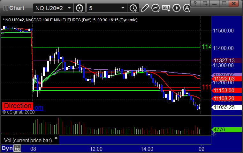This screenshot has height=153, width=243.
Task: Click the 11500.00 price axis label
Action: (223, 31)
